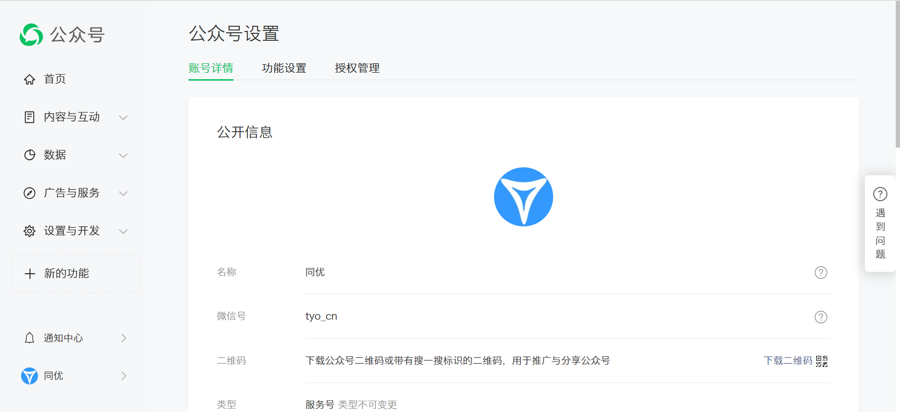Viewport: 900px width, 412px height.
Task: Click the 设置与开发 gear icon
Action: pyautogui.click(x=30, y=231)
